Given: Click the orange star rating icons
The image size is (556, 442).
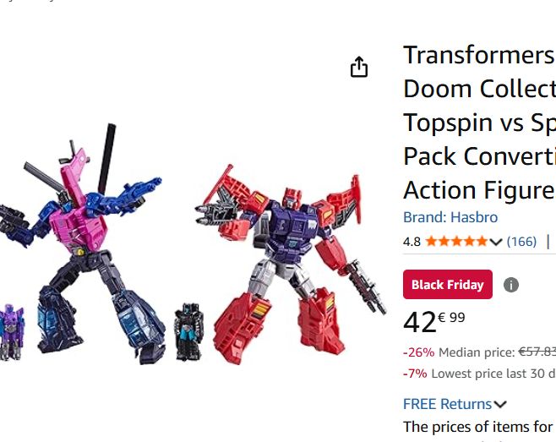Looking at the screenshot, I should 456,241.
